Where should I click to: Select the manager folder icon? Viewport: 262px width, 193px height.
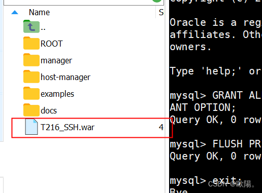pos(31,60)
